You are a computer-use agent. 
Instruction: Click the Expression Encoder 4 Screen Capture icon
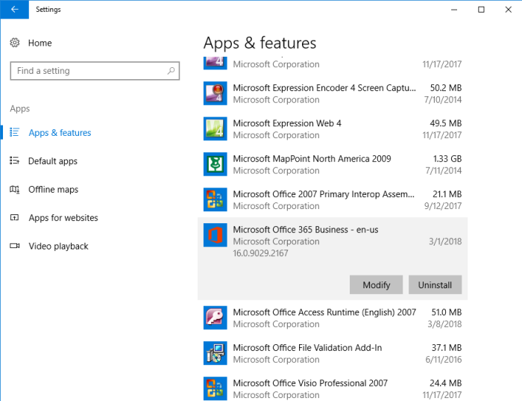(216, 93)
